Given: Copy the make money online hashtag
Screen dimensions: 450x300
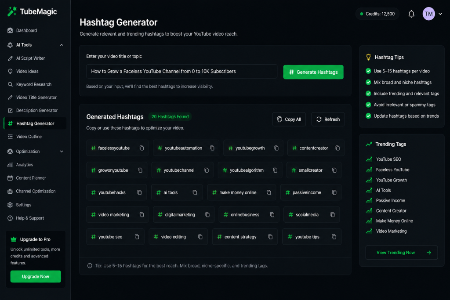Looking at the screenshot, I should click(x=269, y=192).
